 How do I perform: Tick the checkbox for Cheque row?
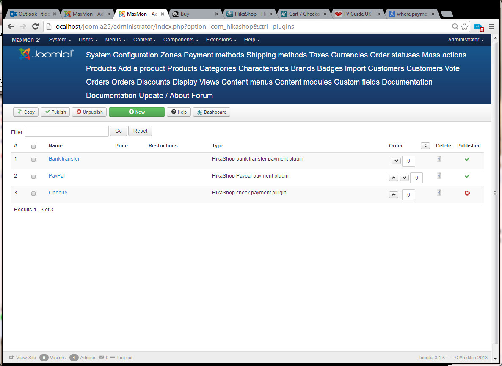pos(33,194)
